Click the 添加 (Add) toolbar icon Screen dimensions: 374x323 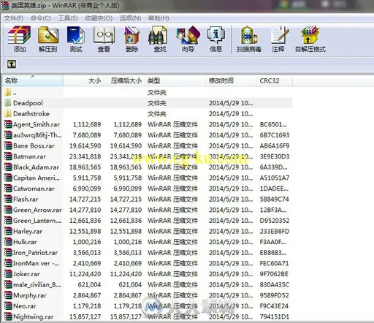pyautogui.click(x=20, y=39)
